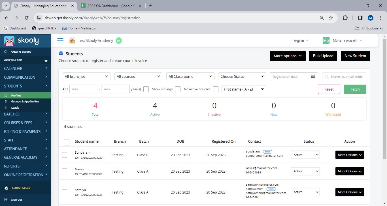Expand the CALENDAR sidebar menu
This screenshot has width=387, height=206.
click(x=25, y=68)
